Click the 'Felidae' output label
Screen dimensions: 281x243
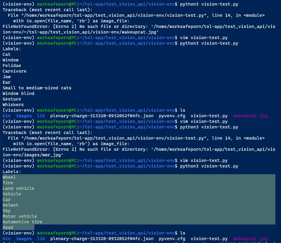click(x=12, y=66)
